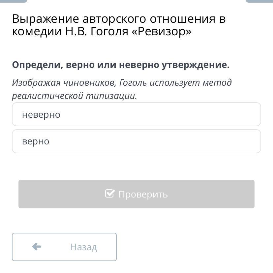Click the bold instruction "Определи, верно или неверно утверждение"
Screen dimensions: 273x273
[121, 65]
